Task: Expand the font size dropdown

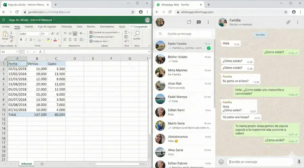Action: 48,34
